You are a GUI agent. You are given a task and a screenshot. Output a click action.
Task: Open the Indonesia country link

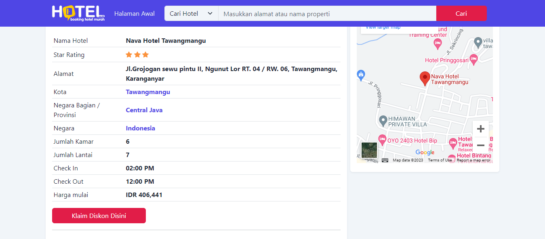coord(141,128)
